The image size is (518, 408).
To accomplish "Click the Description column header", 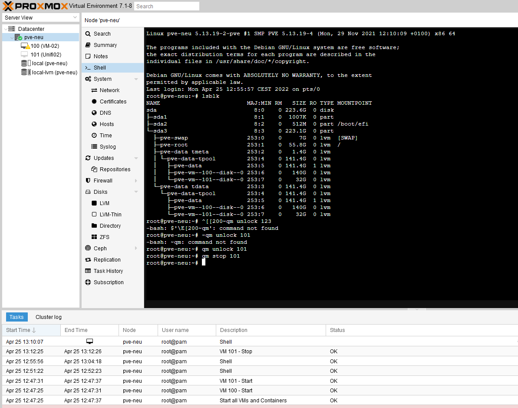I will click(271, 330).
